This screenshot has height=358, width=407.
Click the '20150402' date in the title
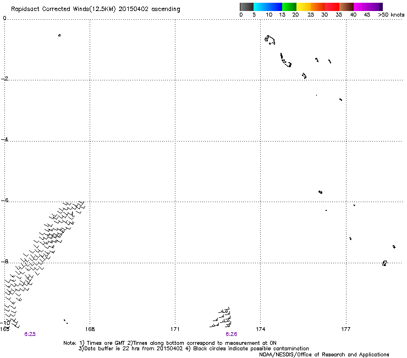click(134, 9)
